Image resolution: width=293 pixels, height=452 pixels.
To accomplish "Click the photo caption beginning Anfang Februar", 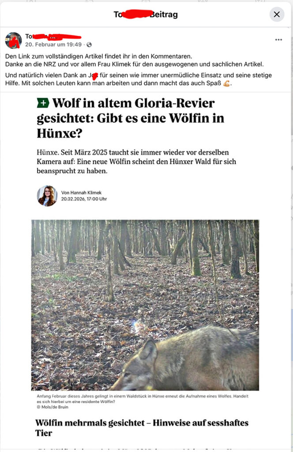I will point(143,399).
